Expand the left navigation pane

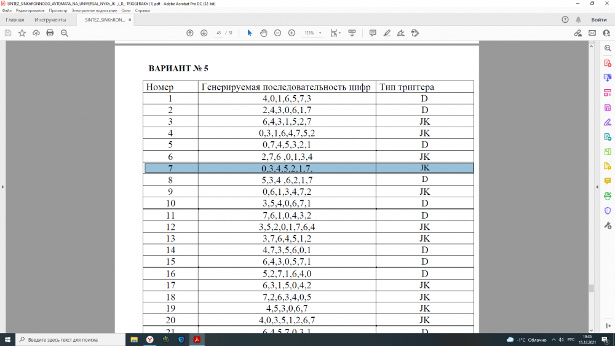(3, 187)
